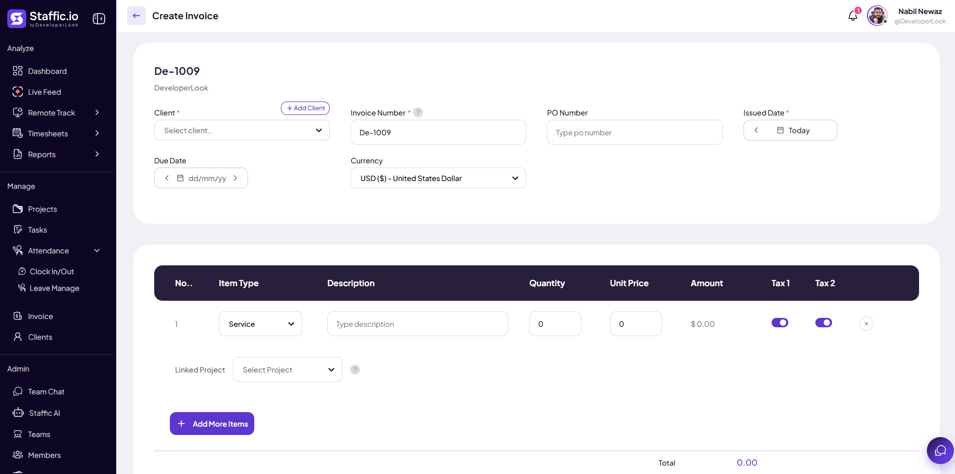Focus the Type description field
The width and height of the screenshot is (955, 474).
[x=418, y=324]
